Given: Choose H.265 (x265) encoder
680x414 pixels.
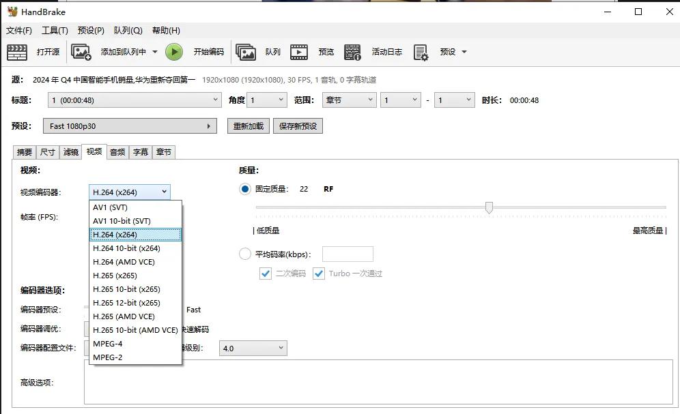Looking at the screenshot, I should (x=135, y=276).
